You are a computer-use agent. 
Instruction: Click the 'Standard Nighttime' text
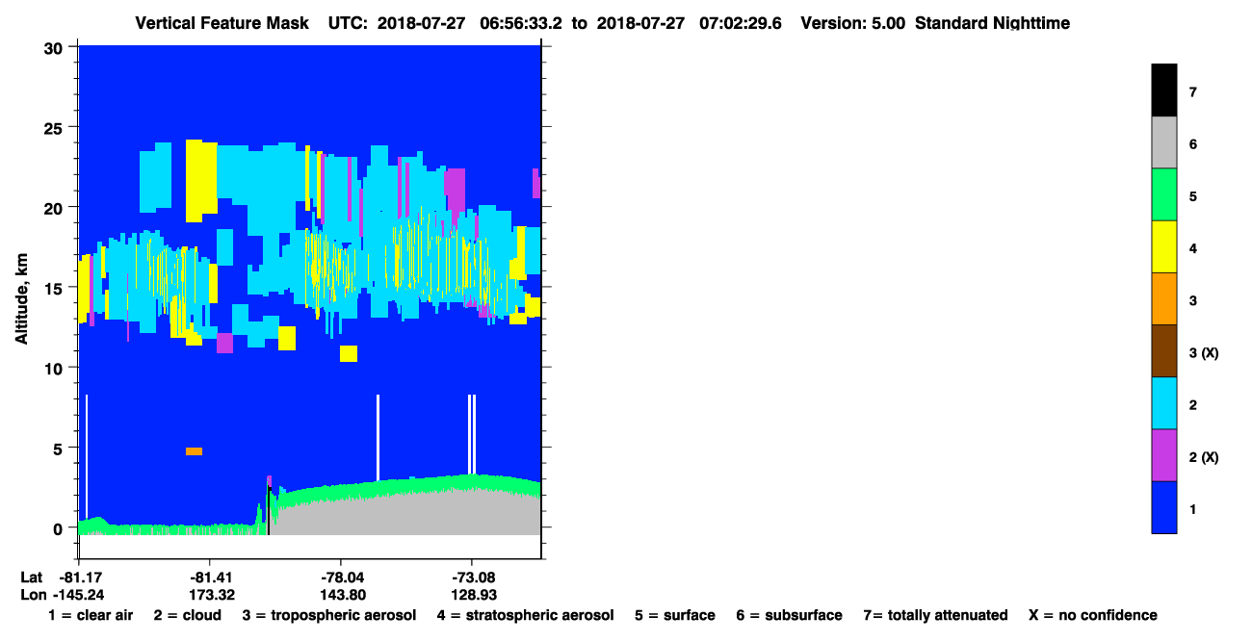pyautogui.click(x=992, y=22)
